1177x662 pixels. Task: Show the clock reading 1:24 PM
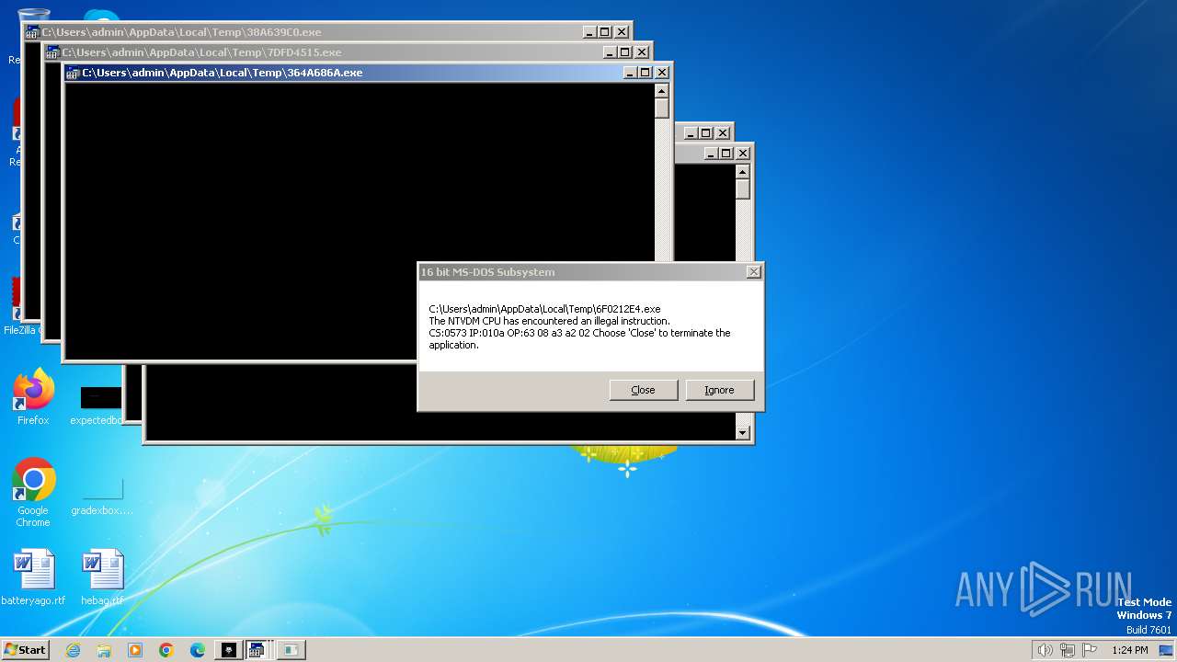pos(1129,650)
